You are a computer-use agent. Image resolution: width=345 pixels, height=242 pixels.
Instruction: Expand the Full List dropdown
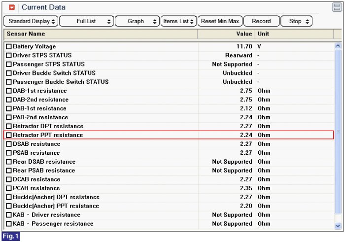87,21
